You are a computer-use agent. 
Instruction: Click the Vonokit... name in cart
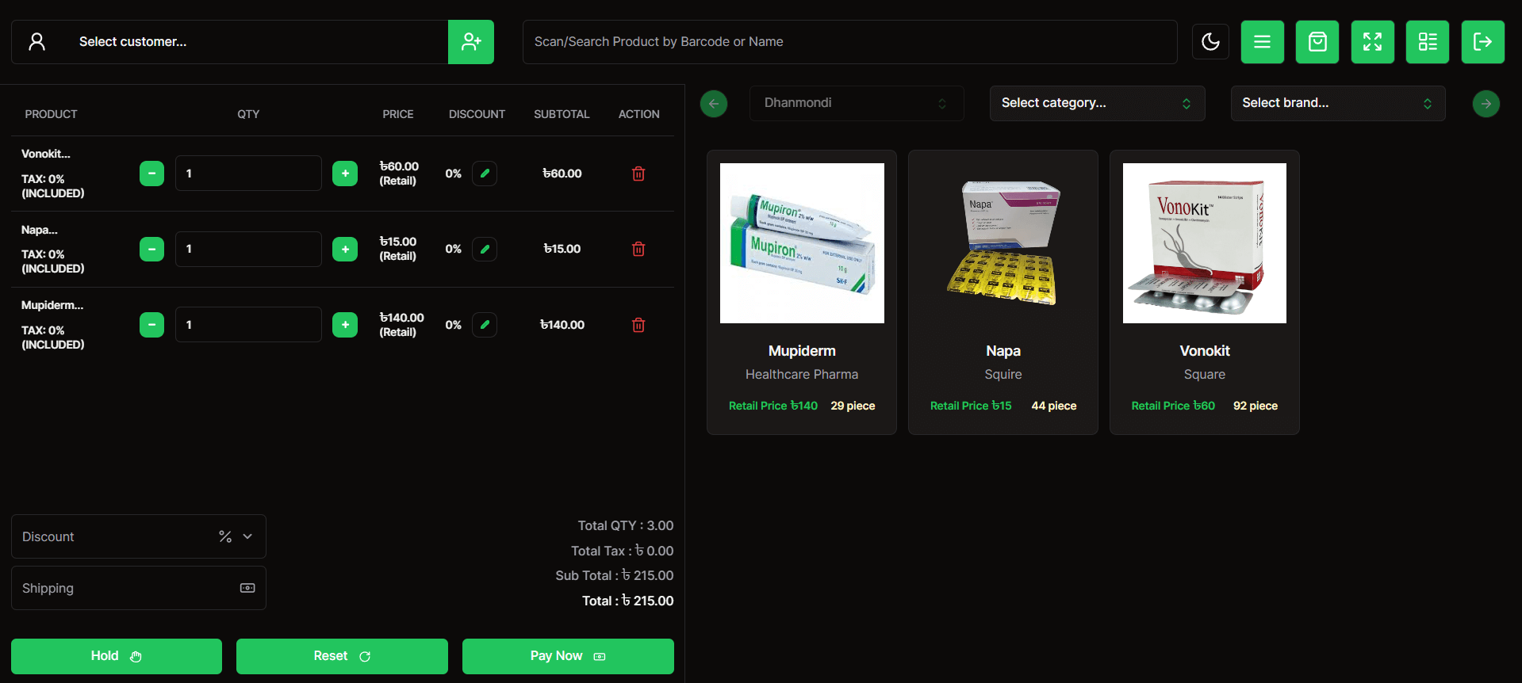[x=46, y=154]
